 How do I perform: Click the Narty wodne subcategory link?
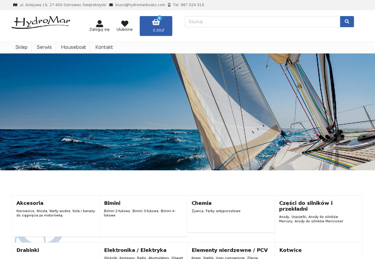[59, 211]
